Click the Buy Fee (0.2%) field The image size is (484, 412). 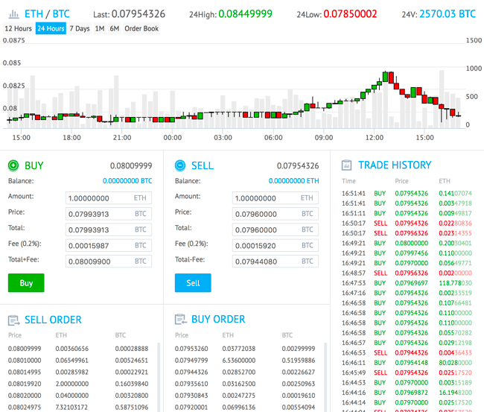pos(109,246)
